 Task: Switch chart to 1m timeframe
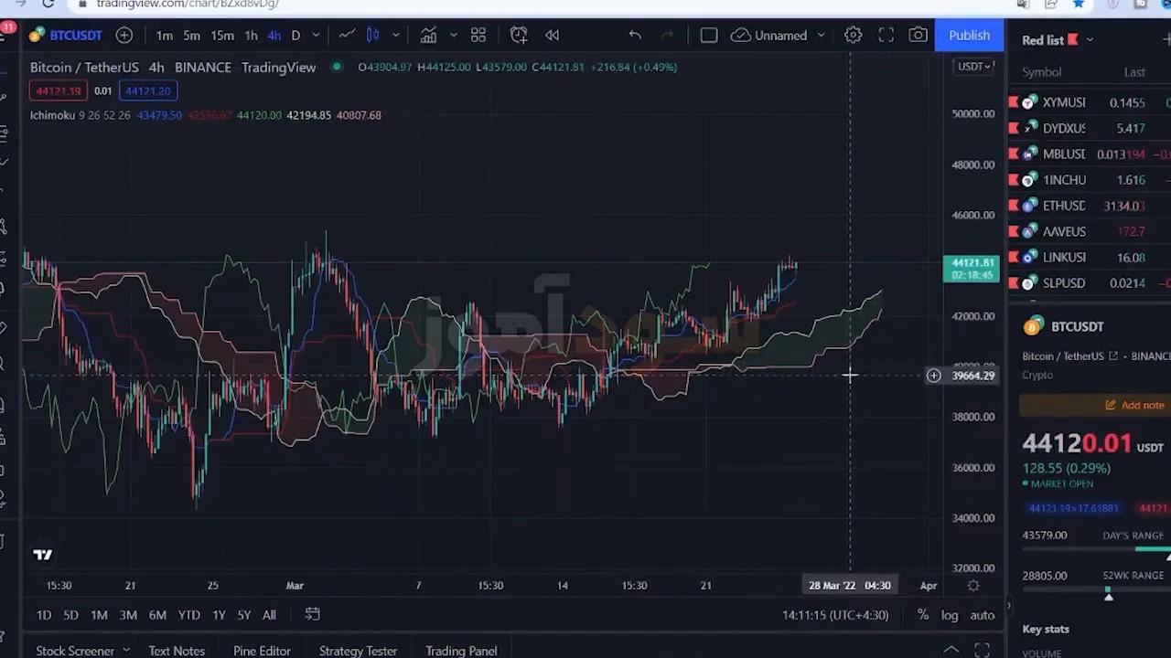click(165, 36)
